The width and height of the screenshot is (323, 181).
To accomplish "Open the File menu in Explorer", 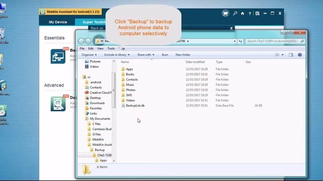I will [82, 49].
